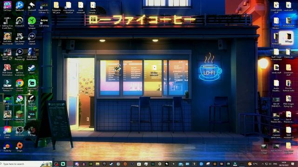The image size is (298, 167).
Task: Launch Battle.net from the desktop
Action: (20, 6)
